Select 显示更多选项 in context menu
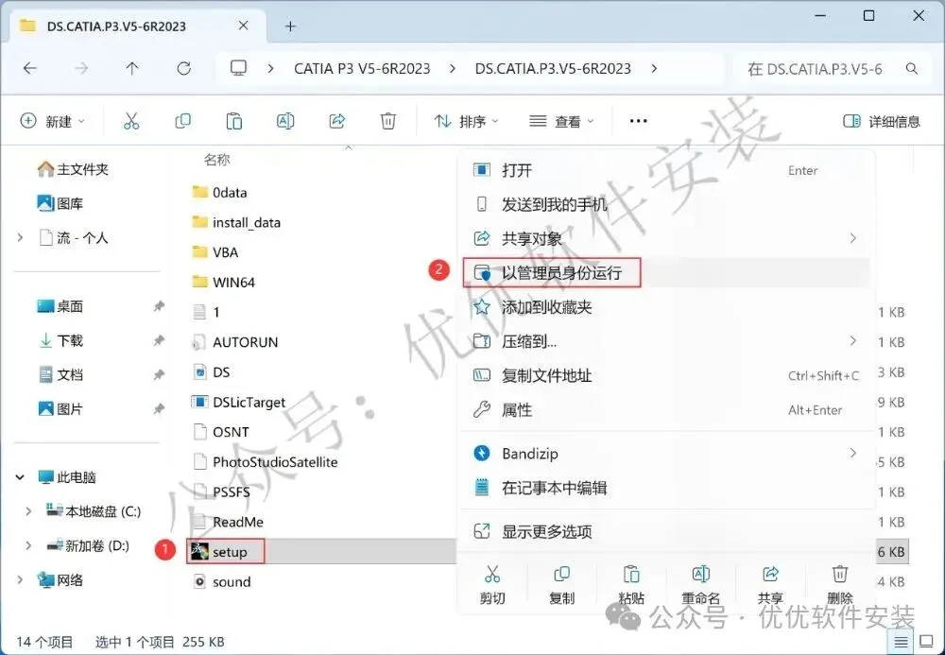Viewport: 945px width, 655px height. [x=666, y=531]
